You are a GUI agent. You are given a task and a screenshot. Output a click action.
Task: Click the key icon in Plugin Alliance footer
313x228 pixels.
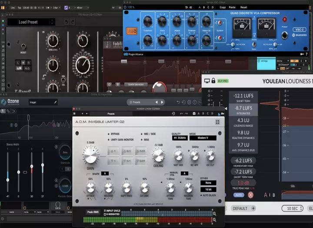(302, 54)
